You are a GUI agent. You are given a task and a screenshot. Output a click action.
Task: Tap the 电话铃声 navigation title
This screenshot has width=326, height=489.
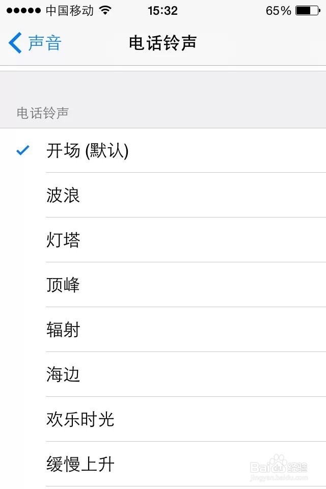click(x=162, y=43)
